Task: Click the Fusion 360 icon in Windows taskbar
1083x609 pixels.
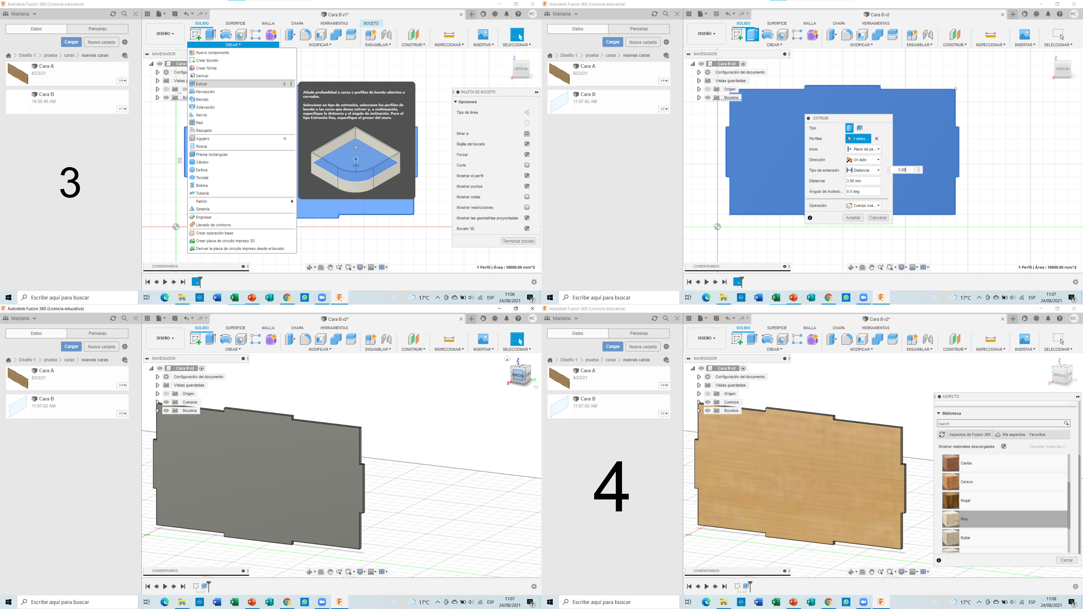Action: 339,297
